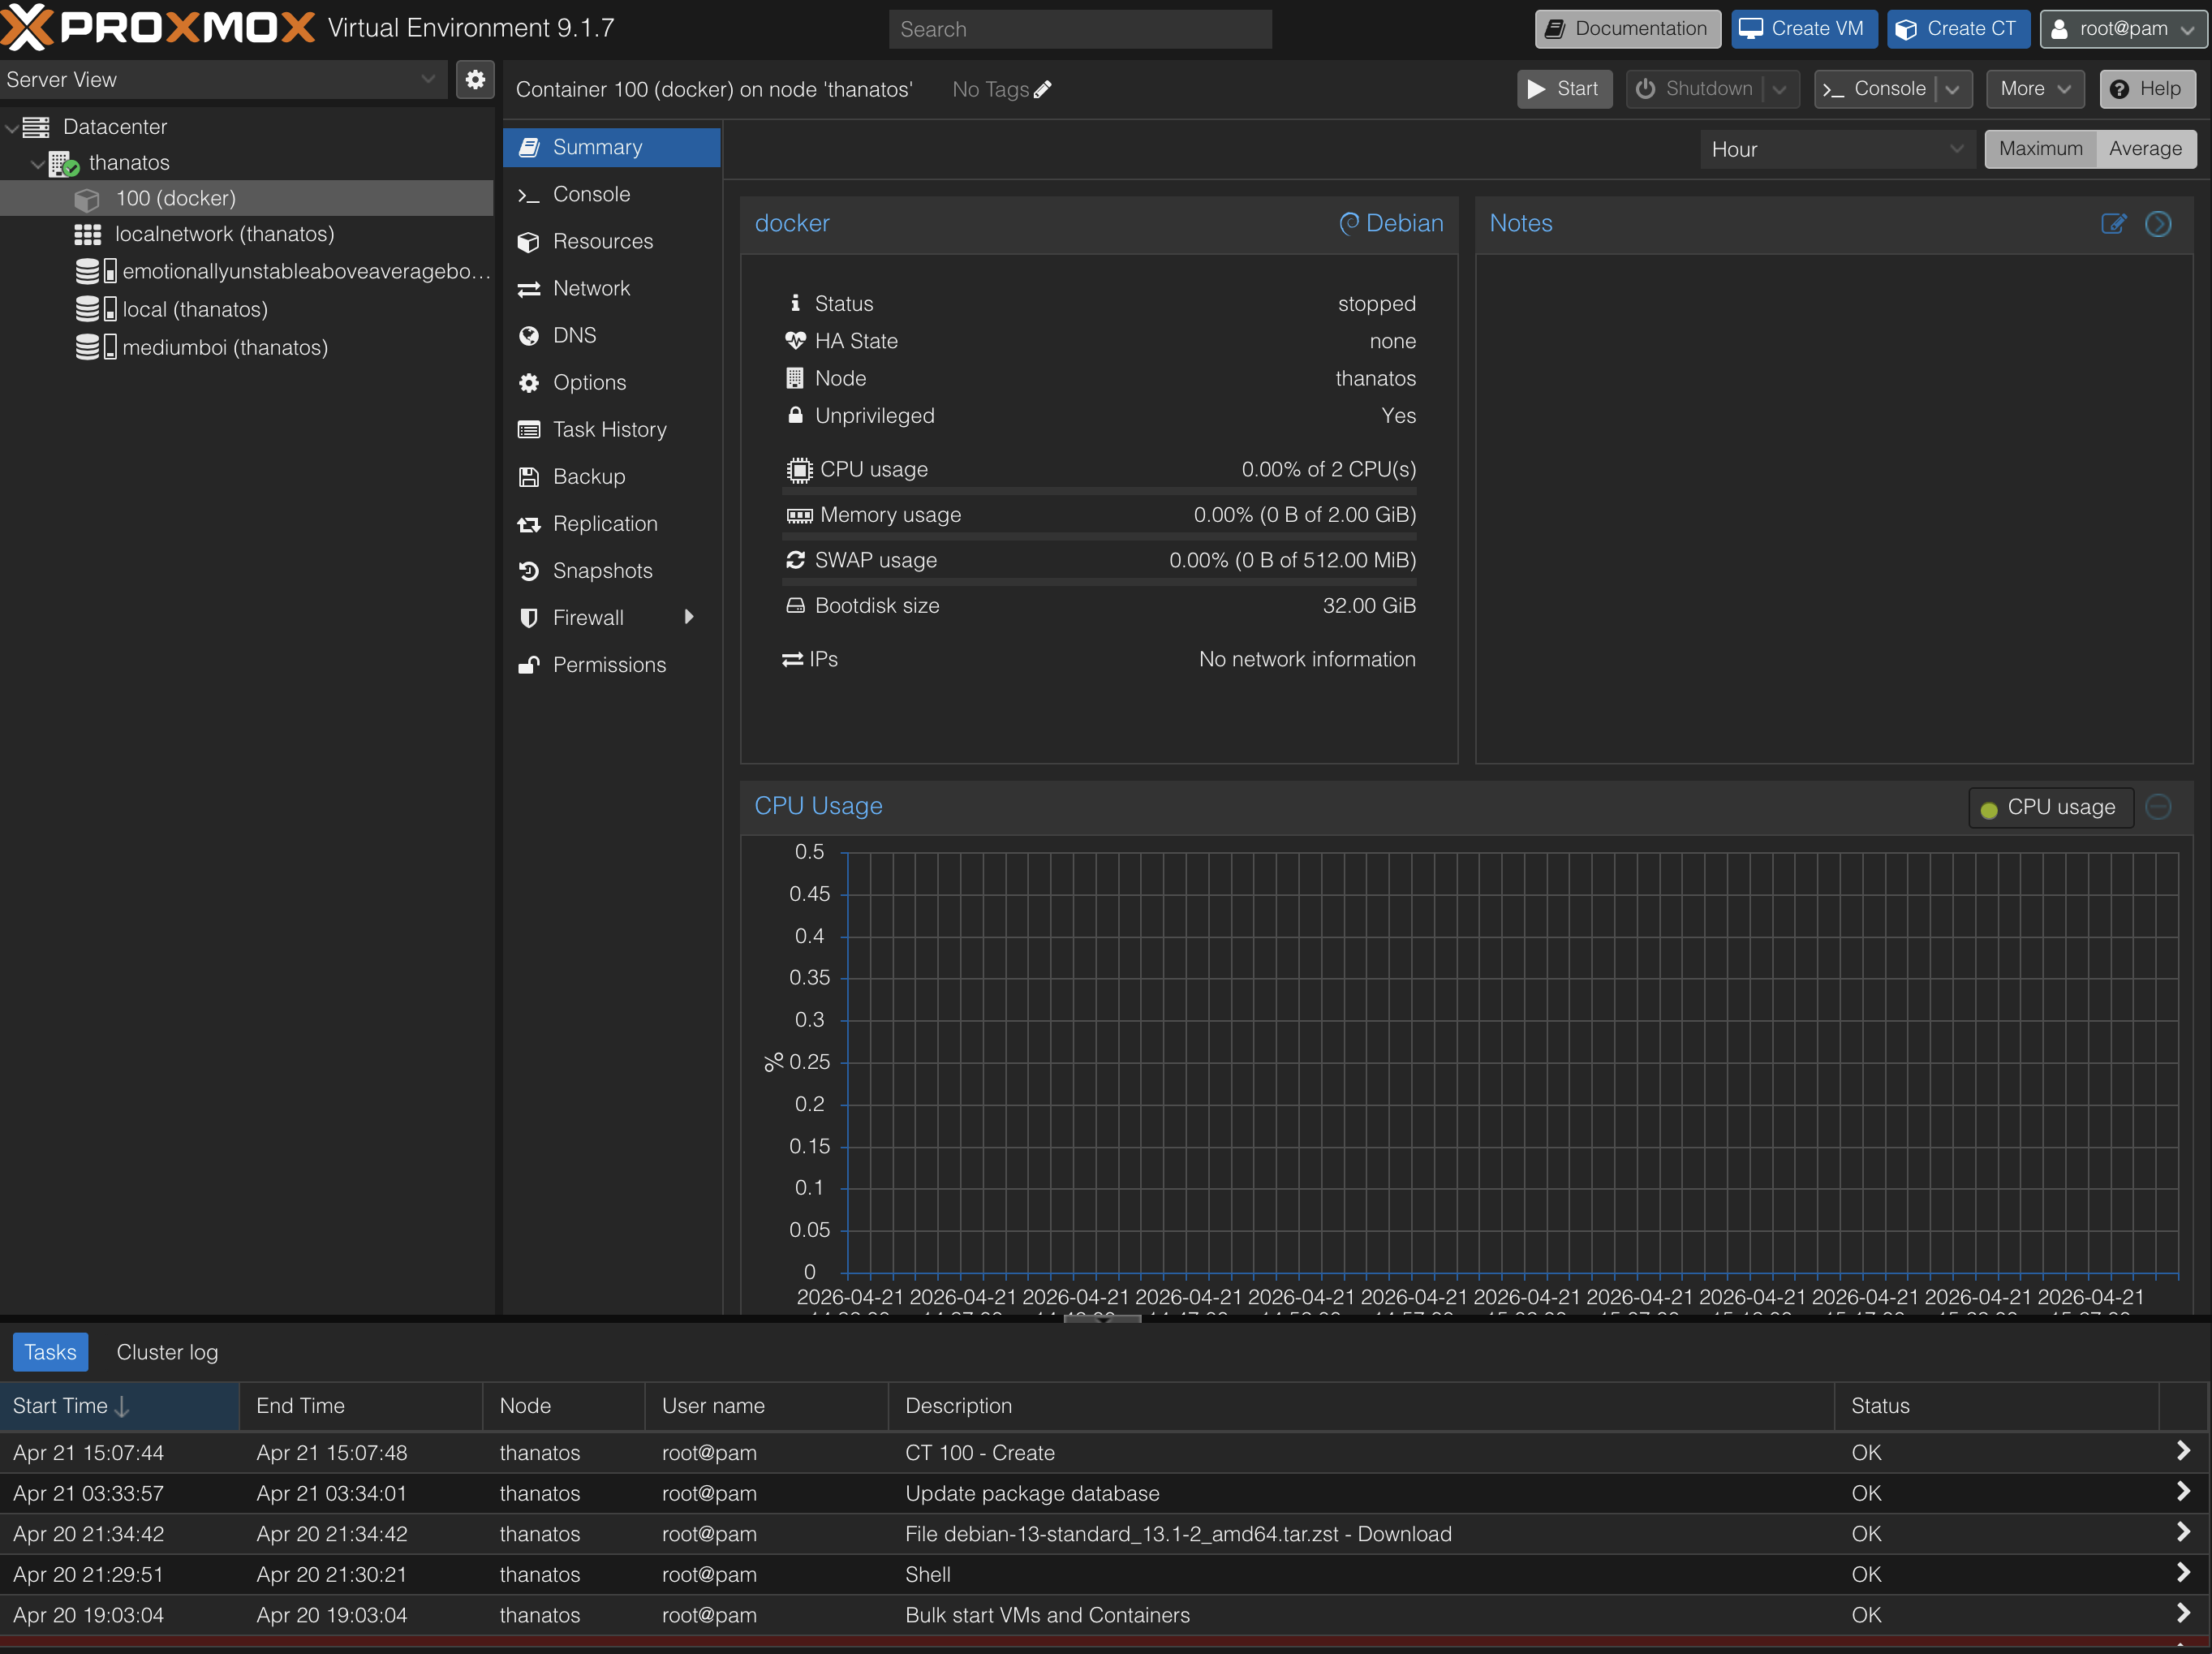2212x1654 pixels.
Task: Open the Resources section
Action: click(x=611, y=242)
